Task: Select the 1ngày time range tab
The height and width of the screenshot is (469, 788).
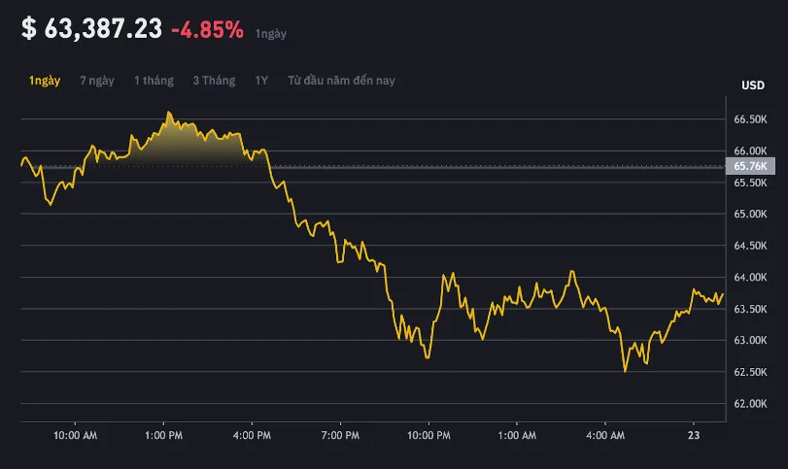Action: tap(45, 81)
